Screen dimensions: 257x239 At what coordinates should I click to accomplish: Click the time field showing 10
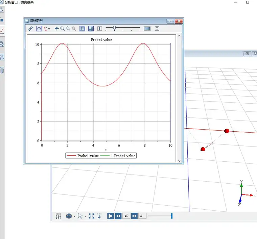(142, 216)
